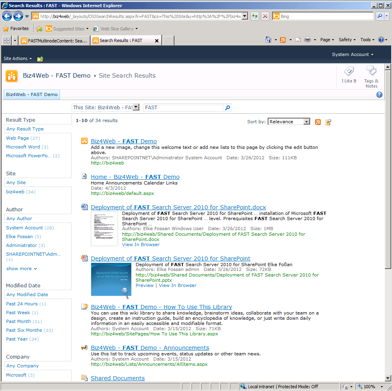Click the Bing search magnifier button

[380, 16]
